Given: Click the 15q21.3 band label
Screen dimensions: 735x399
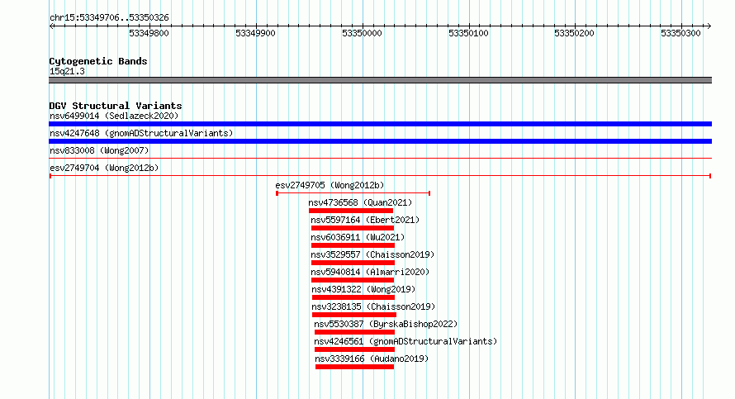Looking at the screenshot, I should point(67,71).
